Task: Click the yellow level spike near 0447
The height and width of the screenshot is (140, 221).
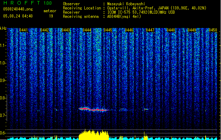Action: click(x=145, y=136)
